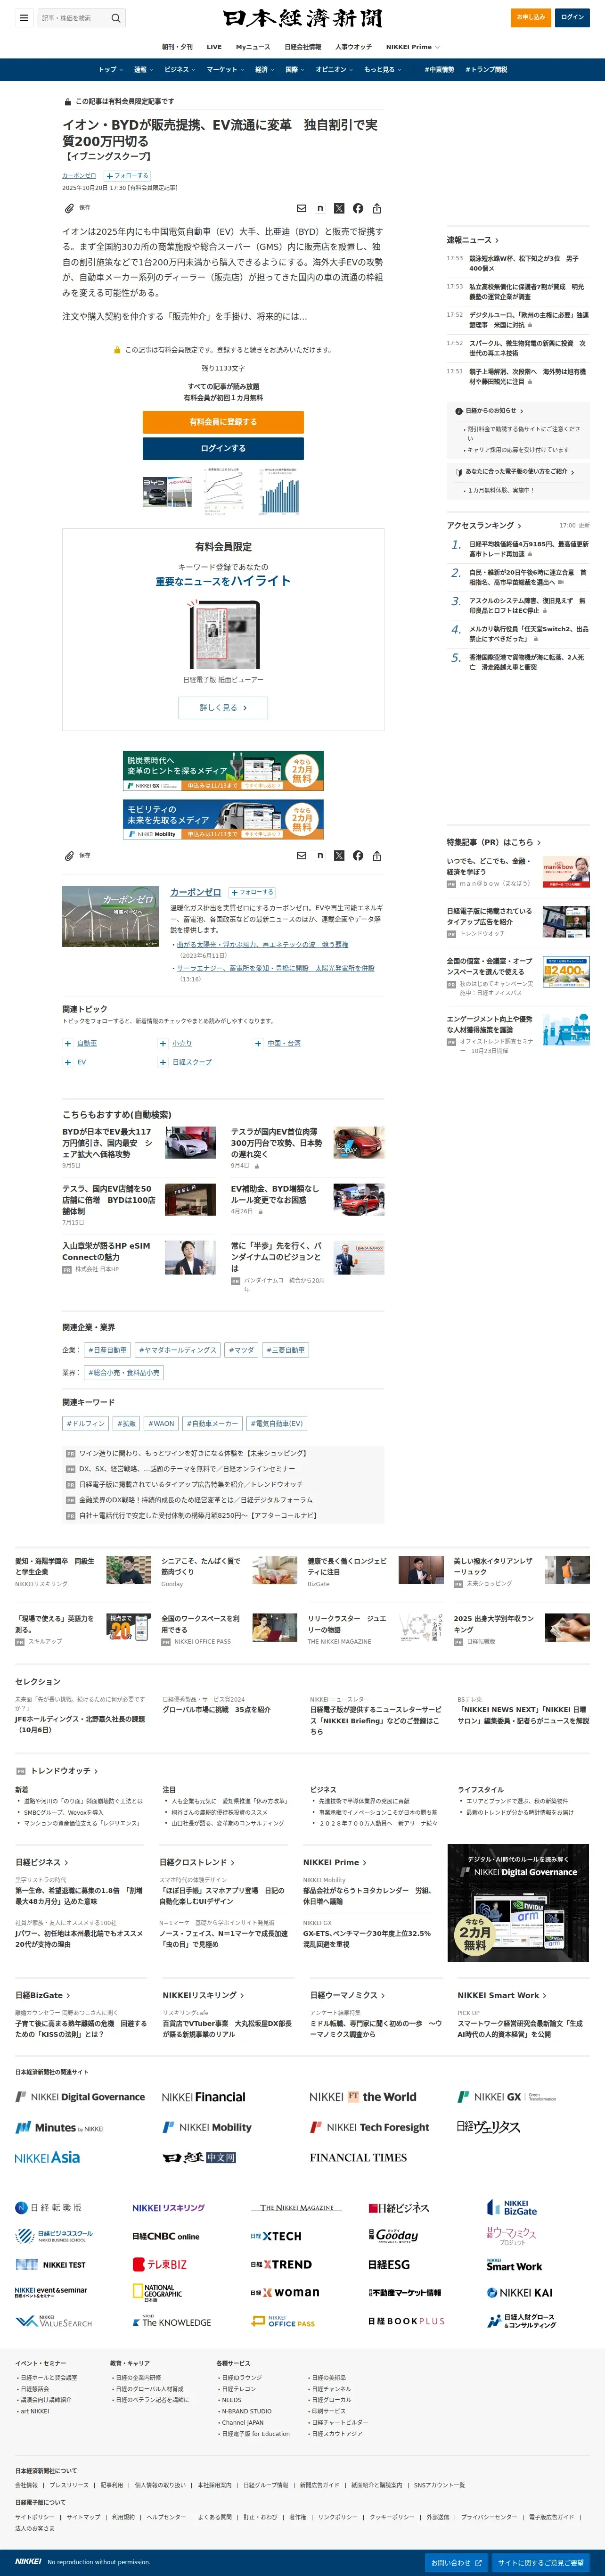
Task: Click the 詳しく見る button
Action: click(223, 707)
